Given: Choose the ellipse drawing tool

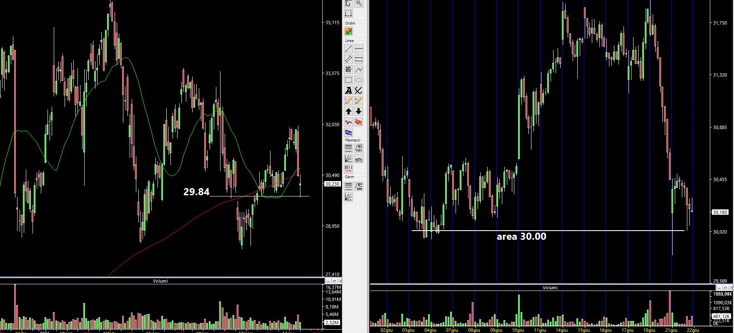Looking at the screenshot, I should (x=359, y=80).
